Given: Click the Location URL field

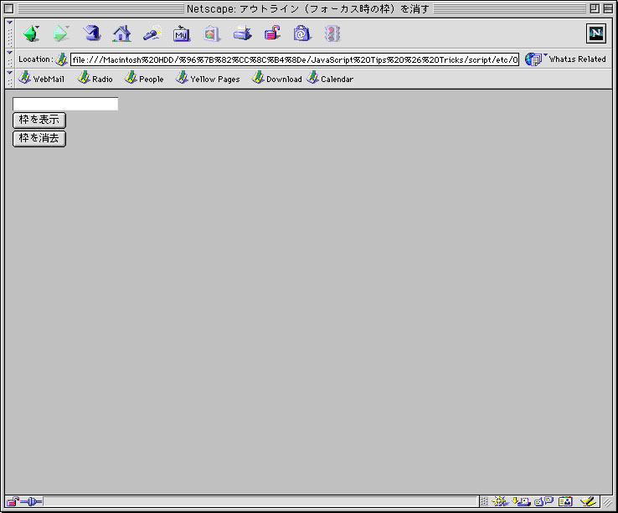Looking at the screenshot, I should coord(295,59).
